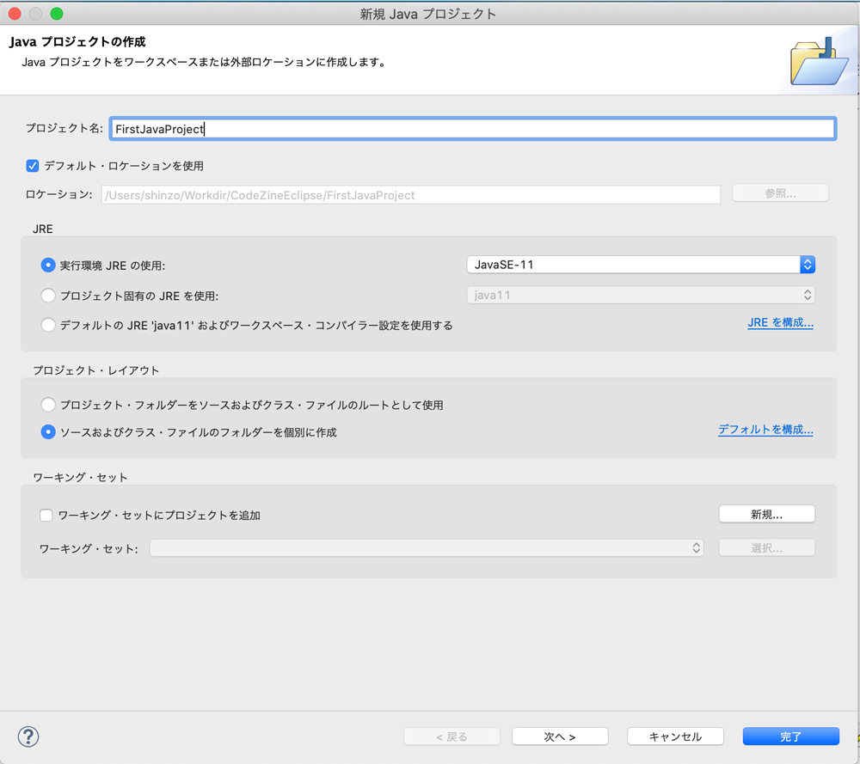Image resolution: width=860 pixels, height=764 pixels.
Task: Click the 完了 finish button
Action: click(x=791, y=736)
